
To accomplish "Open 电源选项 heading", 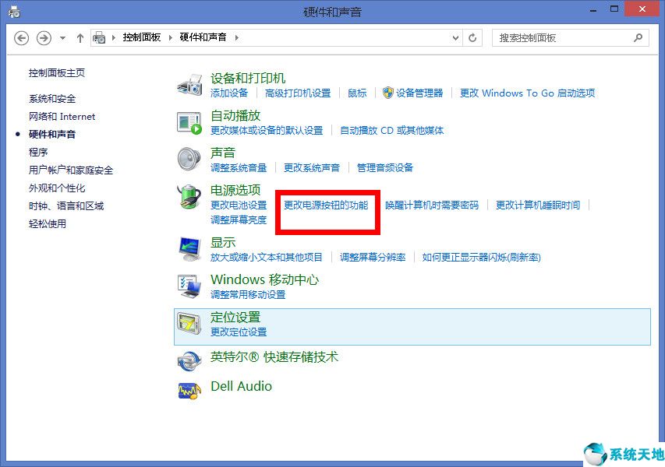I will pyautogui.click(x=235, y=190).
